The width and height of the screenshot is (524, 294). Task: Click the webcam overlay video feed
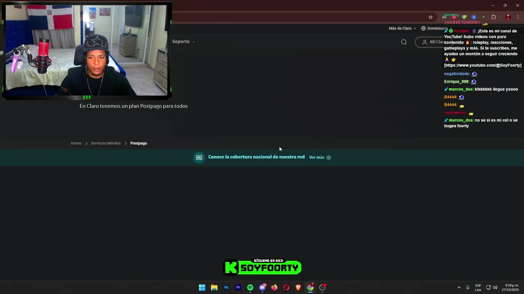(86, 50)
